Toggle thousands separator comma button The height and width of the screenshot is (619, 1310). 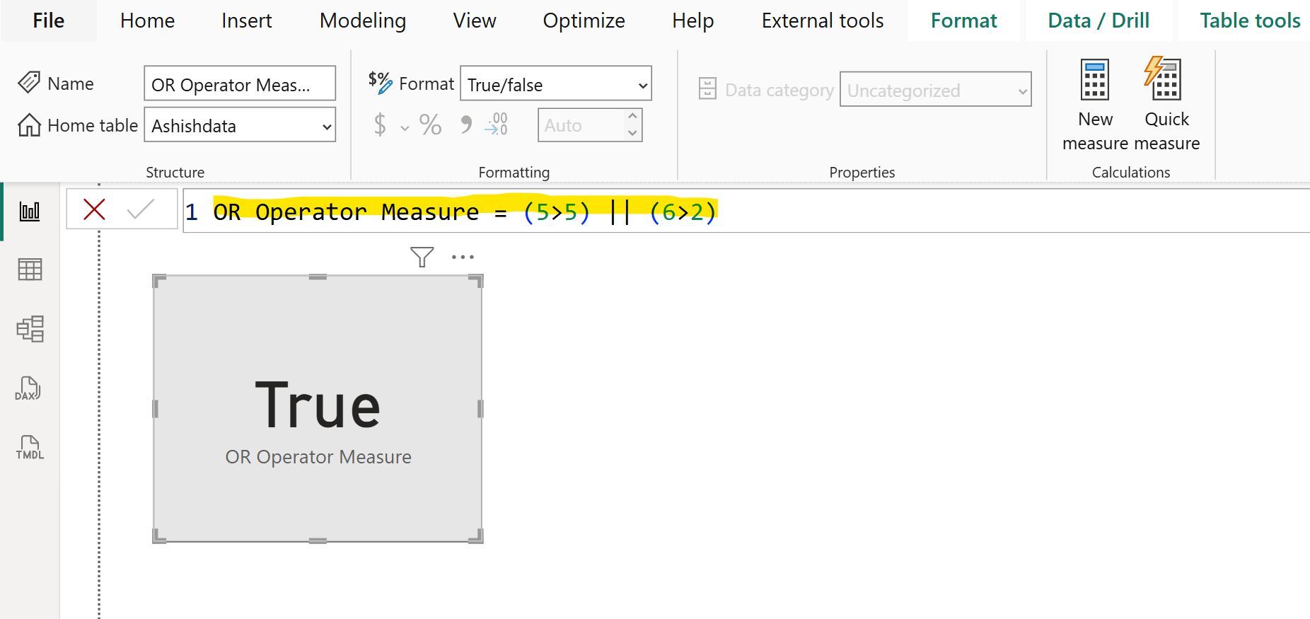[465, 125]
